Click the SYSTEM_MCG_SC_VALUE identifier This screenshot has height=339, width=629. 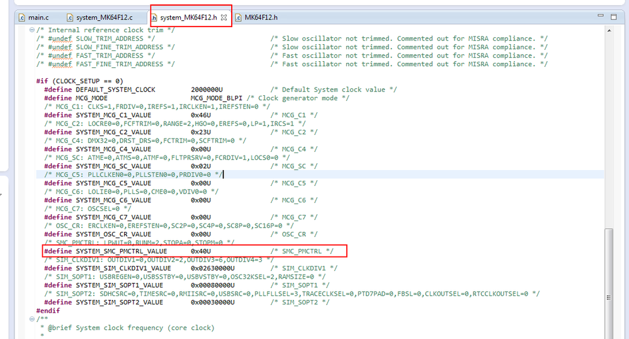113,166
